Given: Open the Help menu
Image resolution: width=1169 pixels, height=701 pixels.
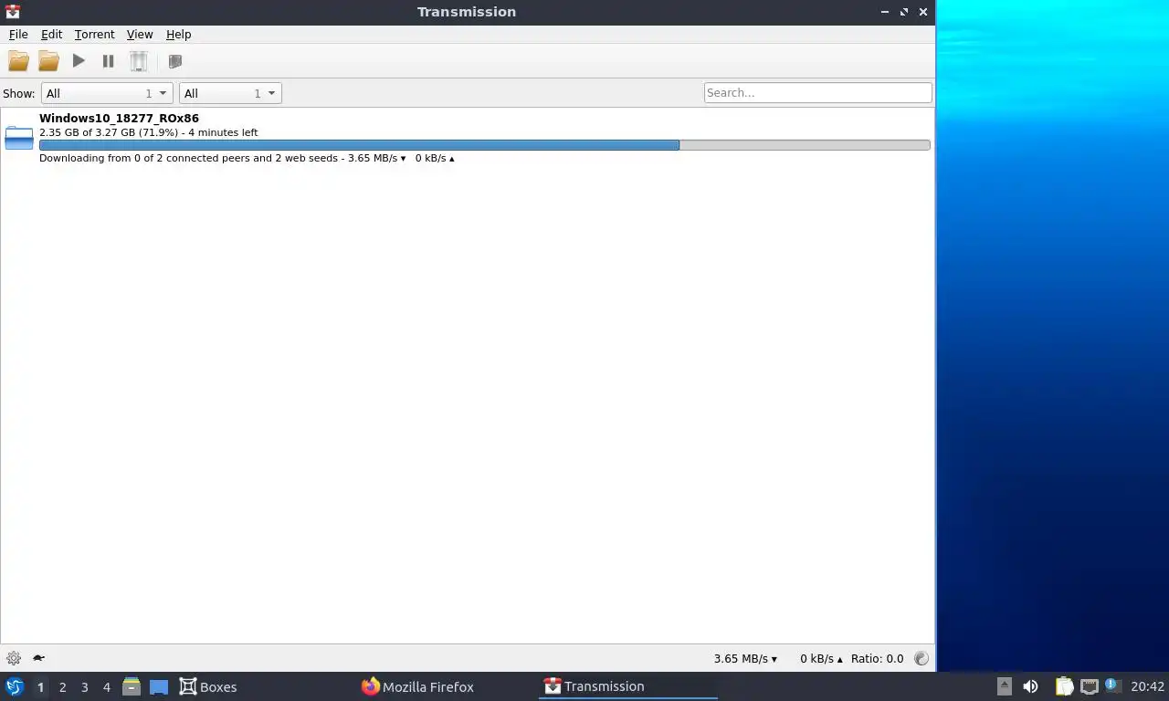Looking at the screenshot, I should pyautogui.click(x=178, y=34).
